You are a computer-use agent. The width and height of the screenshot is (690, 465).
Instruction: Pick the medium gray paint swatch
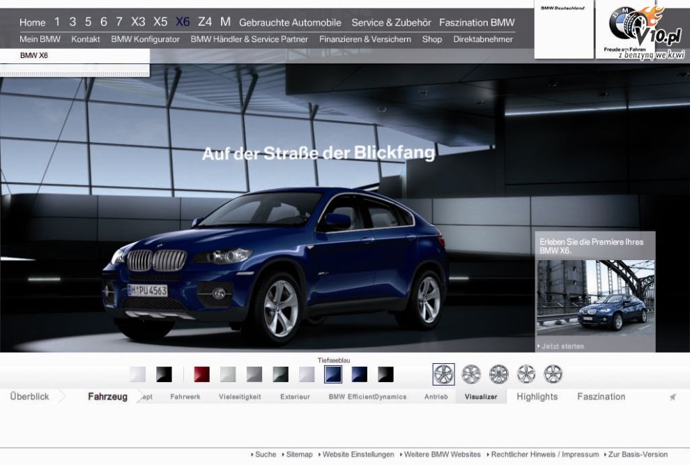click(x=254, y=374)
